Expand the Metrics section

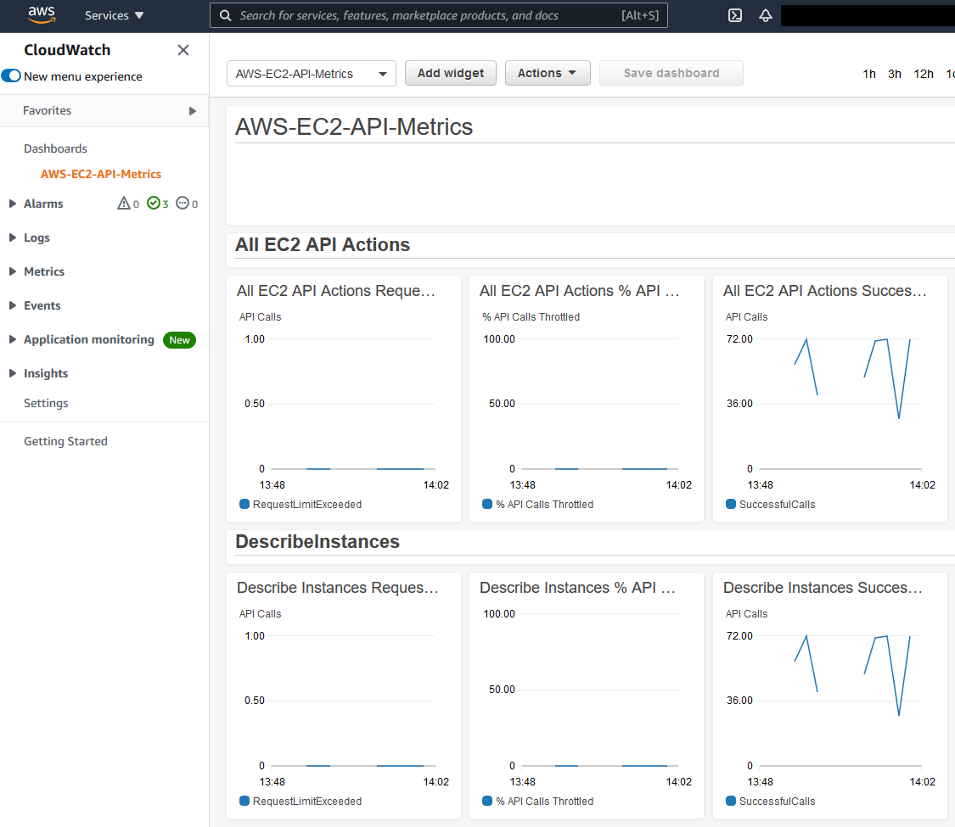coord(43,271)
